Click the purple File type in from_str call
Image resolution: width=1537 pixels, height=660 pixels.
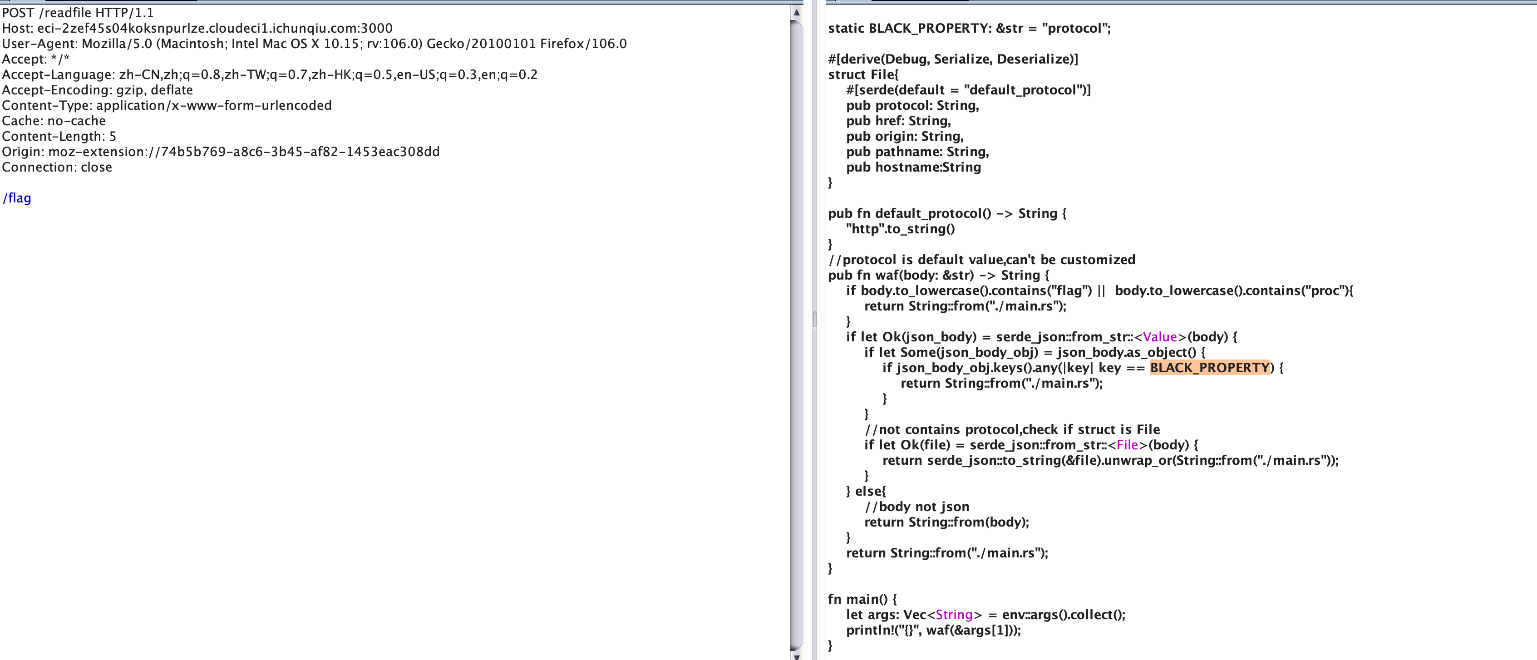pyautogui.click(x=1127, y=444)
